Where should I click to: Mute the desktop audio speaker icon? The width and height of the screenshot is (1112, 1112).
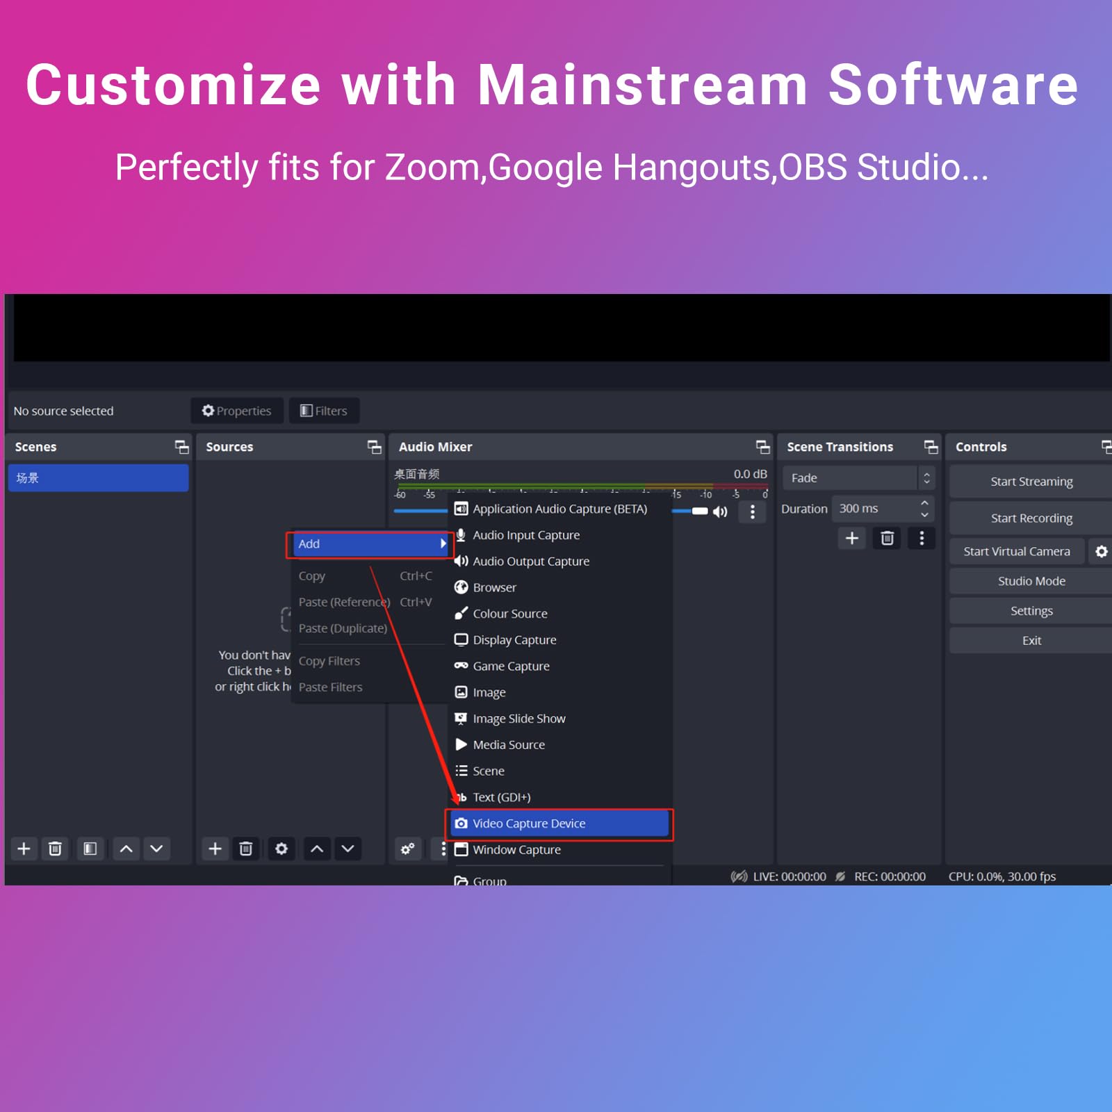[x=720, y=512]
